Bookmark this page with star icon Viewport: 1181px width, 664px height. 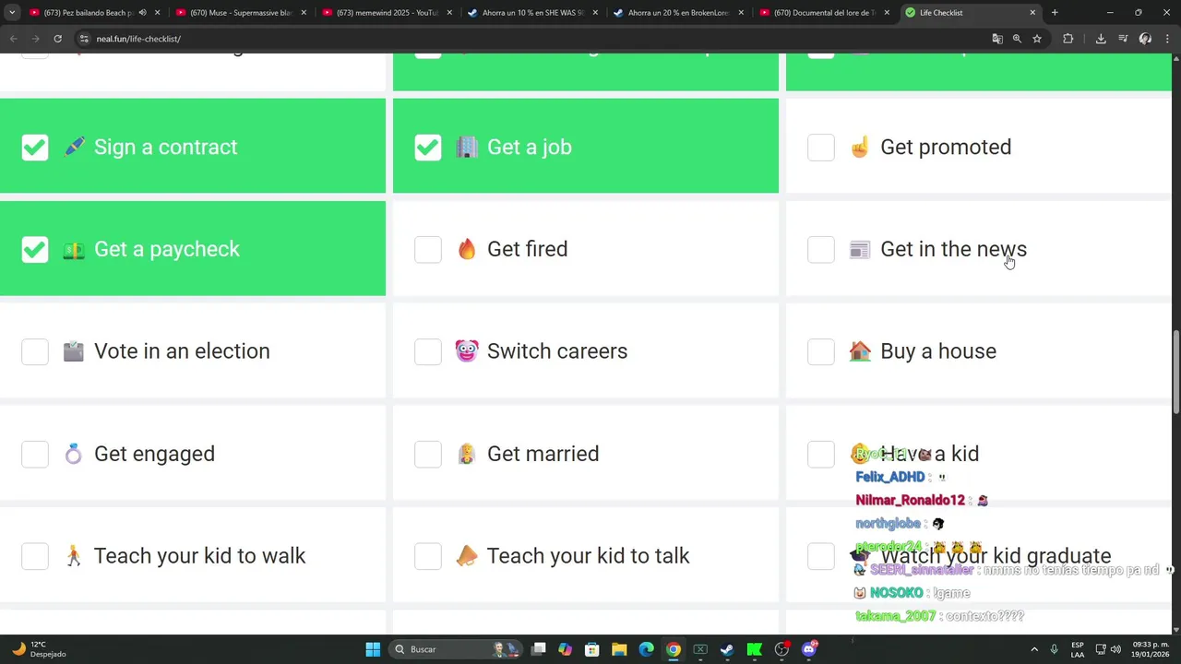pos(1037,39)
